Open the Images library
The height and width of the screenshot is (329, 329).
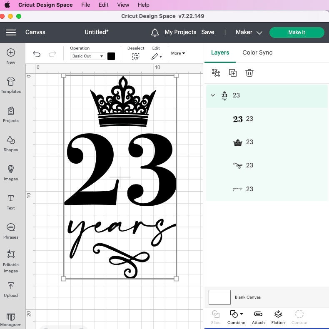(11, 173)
